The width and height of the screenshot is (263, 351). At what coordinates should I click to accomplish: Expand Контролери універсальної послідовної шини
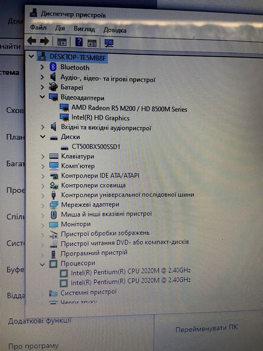(43, 196)
